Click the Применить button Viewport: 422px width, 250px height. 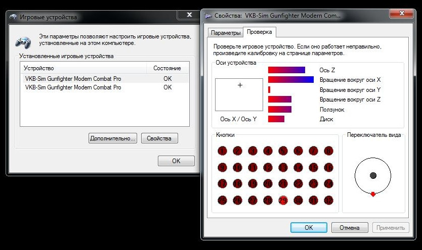(x=391, y=227)
